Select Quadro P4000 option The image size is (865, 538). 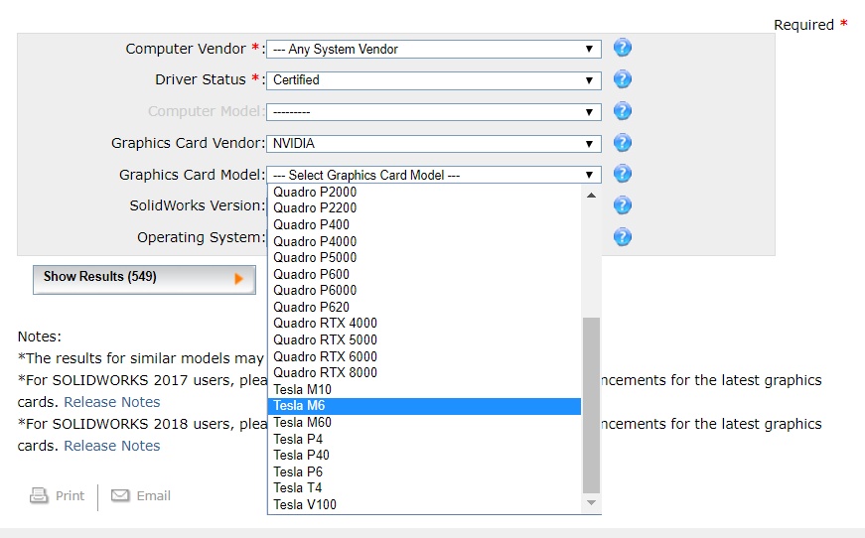click(424, 241)
